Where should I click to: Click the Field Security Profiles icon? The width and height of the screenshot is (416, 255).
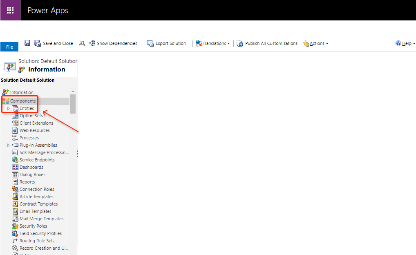(15, 233)
